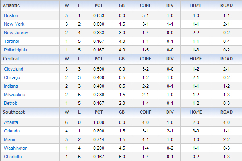Select the Orlando team link

tap(12, 131)
